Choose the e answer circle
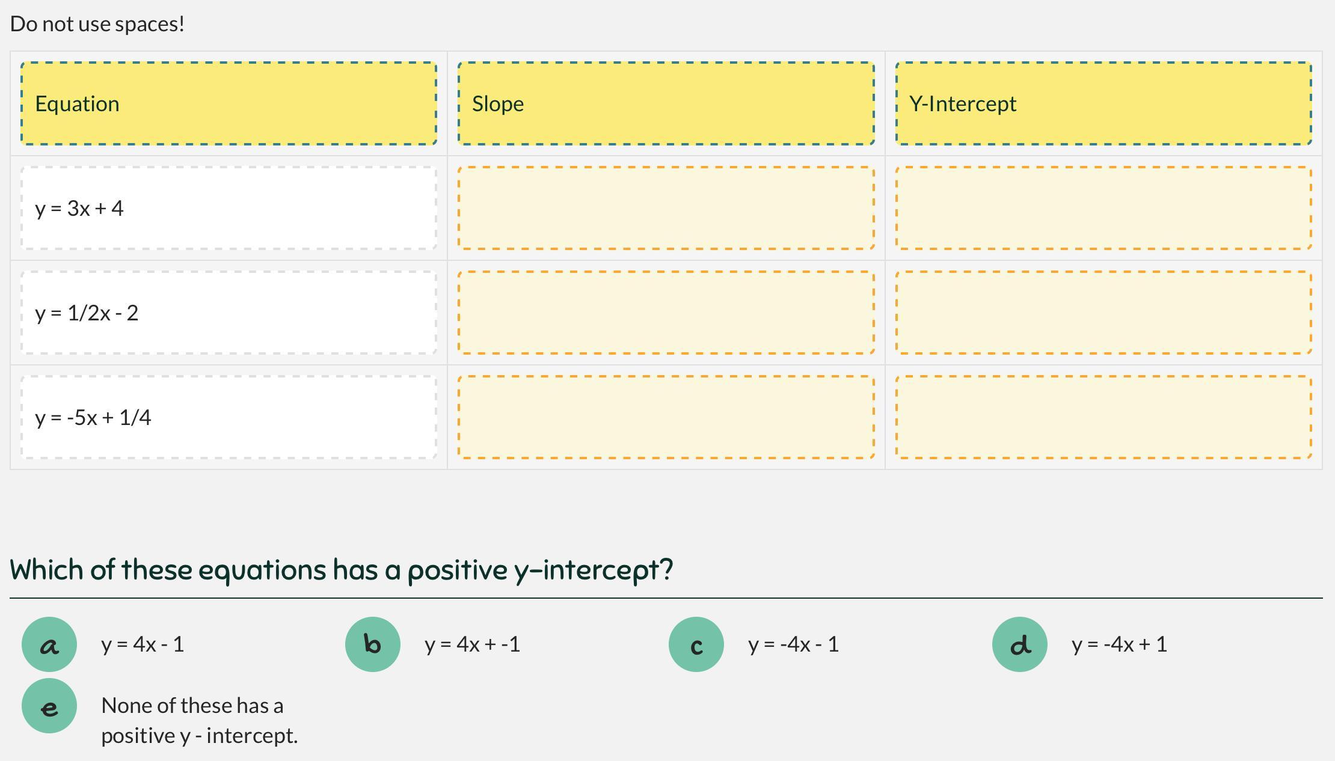The image size is (1335, 761). (x=49, y=706)
